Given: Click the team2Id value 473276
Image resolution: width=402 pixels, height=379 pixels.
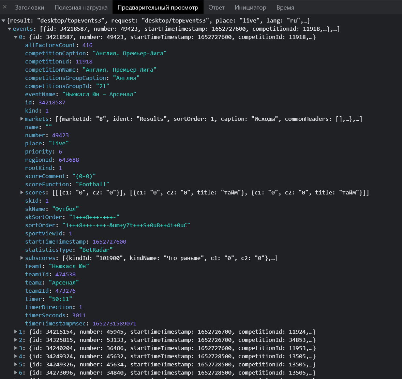Looking at the screenshot, I should pyautogui.click(x=65, y=291).
